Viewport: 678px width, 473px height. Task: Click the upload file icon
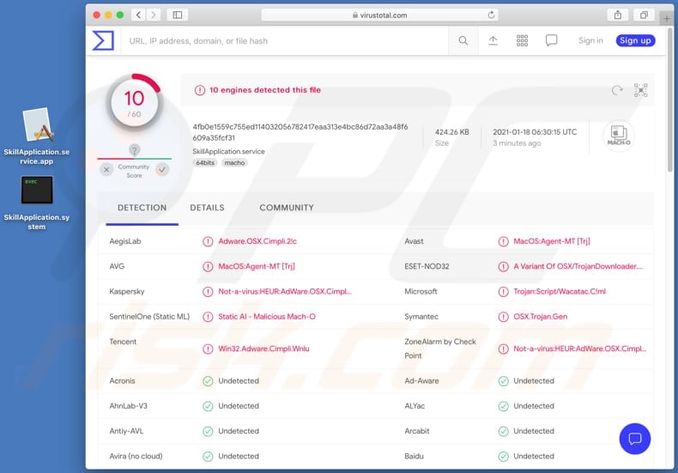(x=493, y=40)
